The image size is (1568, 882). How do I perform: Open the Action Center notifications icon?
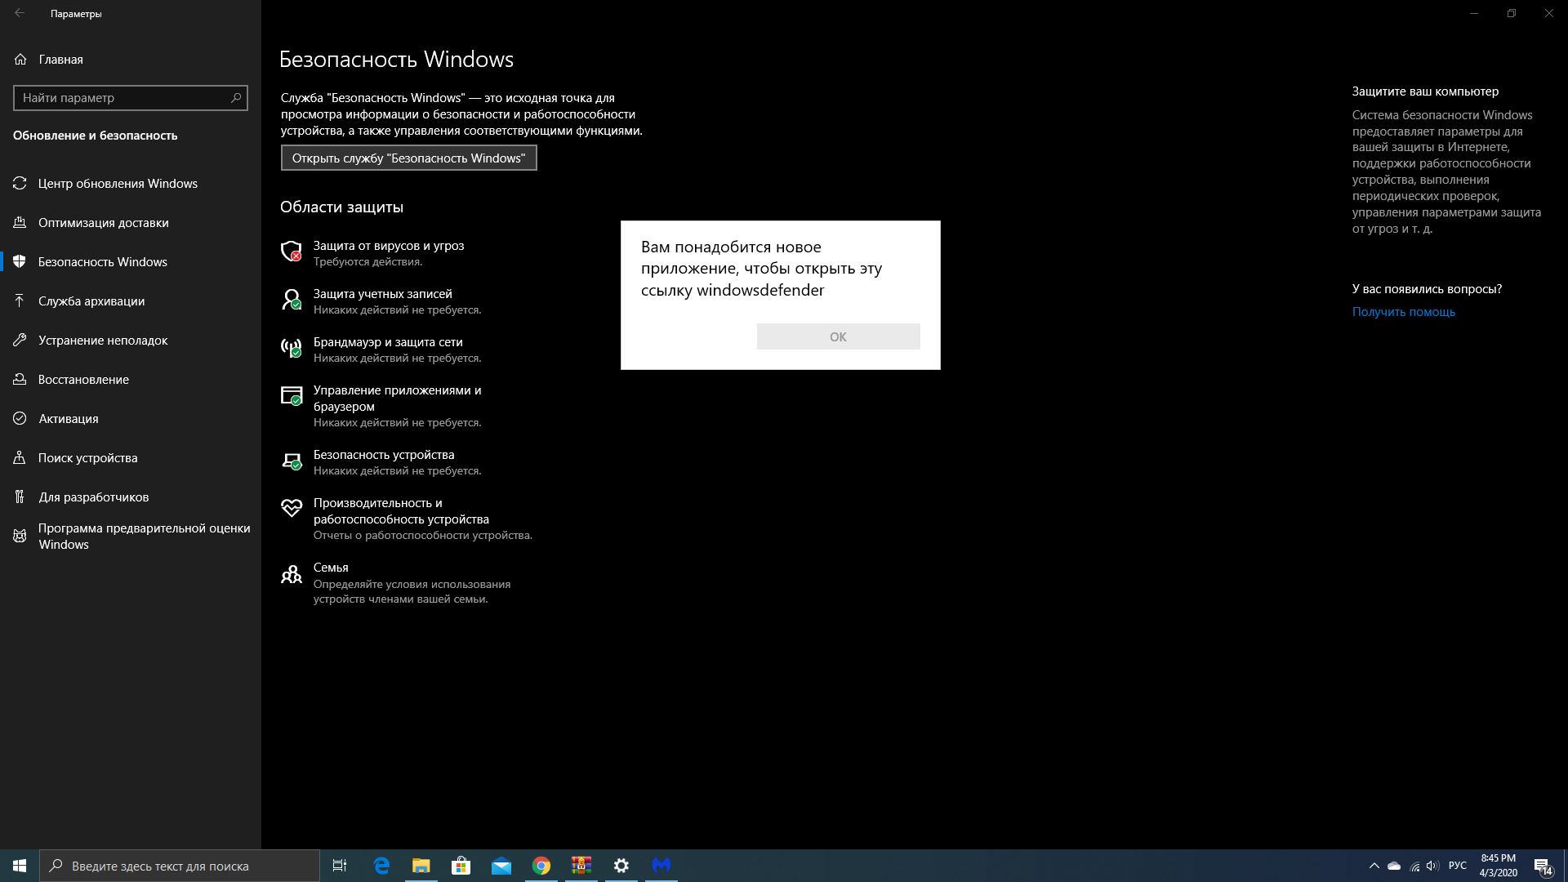click(1543, 866)
